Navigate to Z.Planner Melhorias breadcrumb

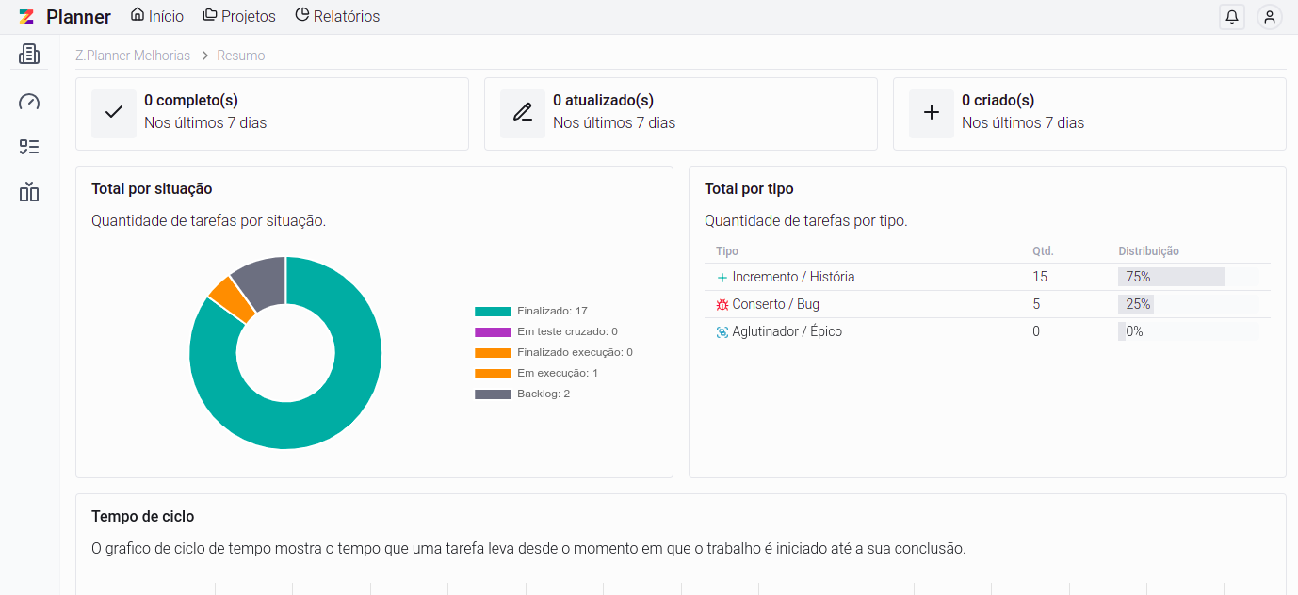pos(133,56)
